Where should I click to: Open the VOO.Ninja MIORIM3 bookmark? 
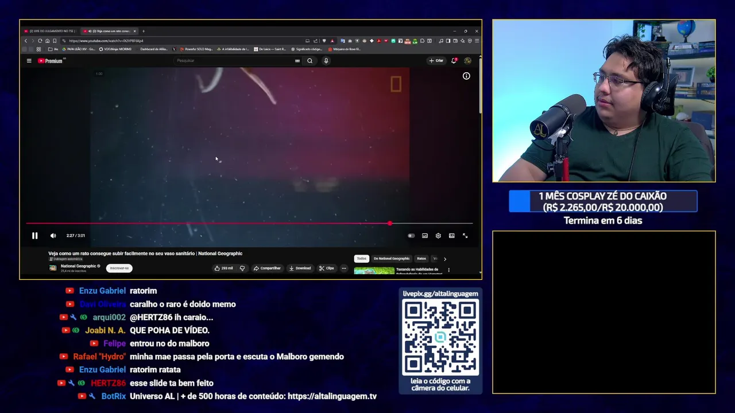coord(115,49)
